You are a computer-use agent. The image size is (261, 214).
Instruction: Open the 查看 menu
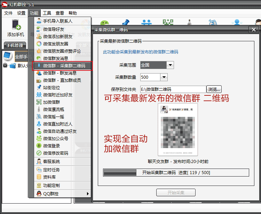[60, 13]
